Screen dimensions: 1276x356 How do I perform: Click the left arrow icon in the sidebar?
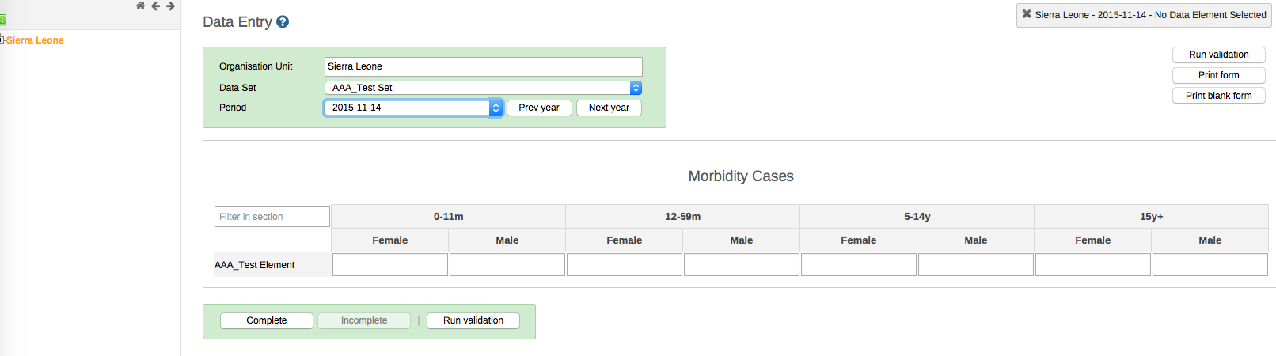(x=155, y=6)
